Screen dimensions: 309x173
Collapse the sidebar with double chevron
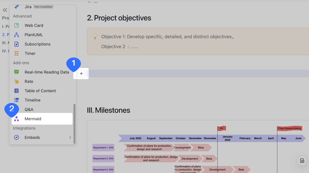(5, 10)
